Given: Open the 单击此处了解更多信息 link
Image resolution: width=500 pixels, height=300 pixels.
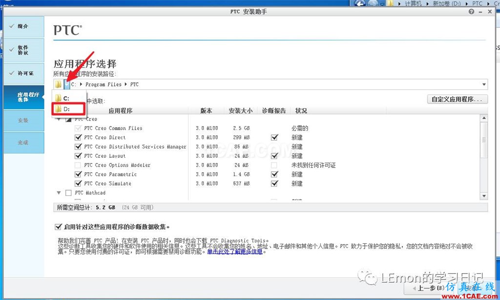Looking at the screenshot, I should tap(235, 252).
